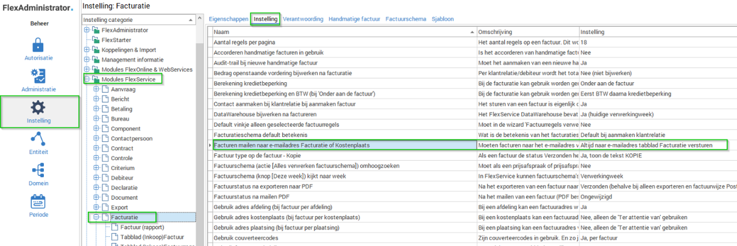Select the 'Aantal regels per pagina' row
The image size is (737, 246).
point(344,43)
